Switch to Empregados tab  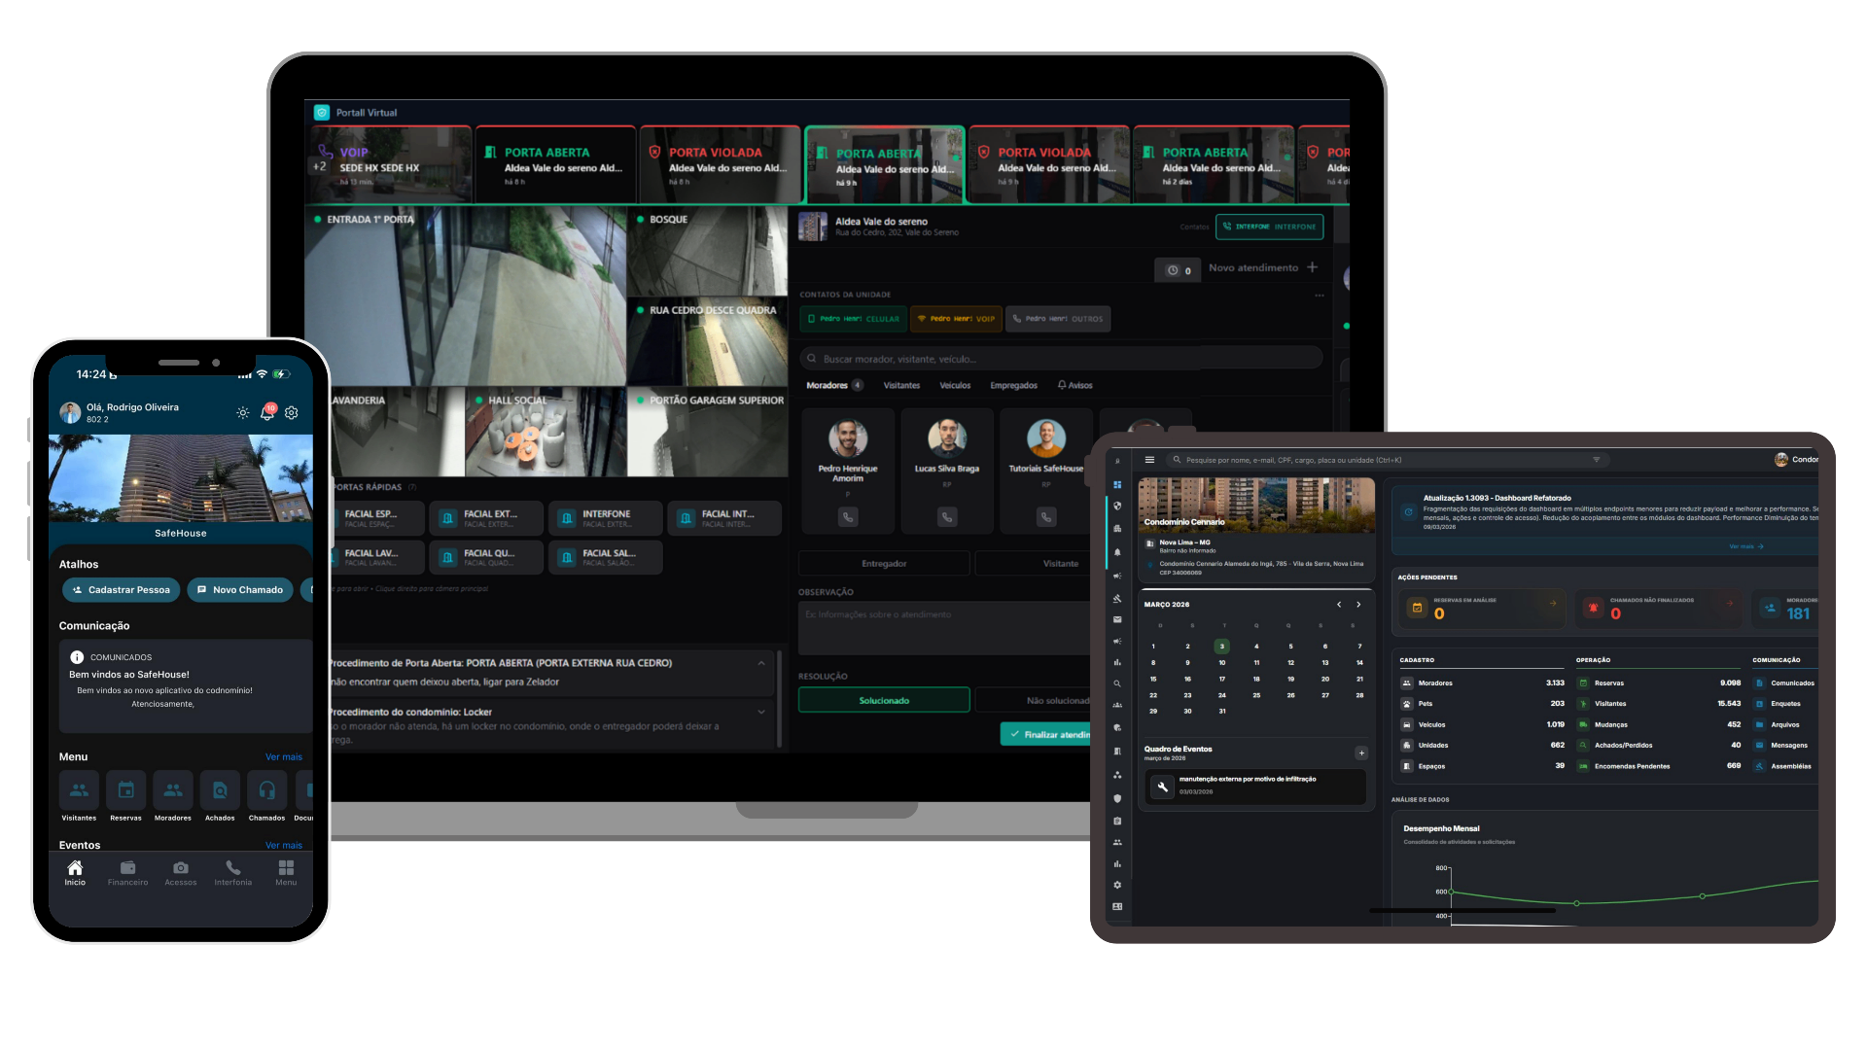click(1013, 386)
